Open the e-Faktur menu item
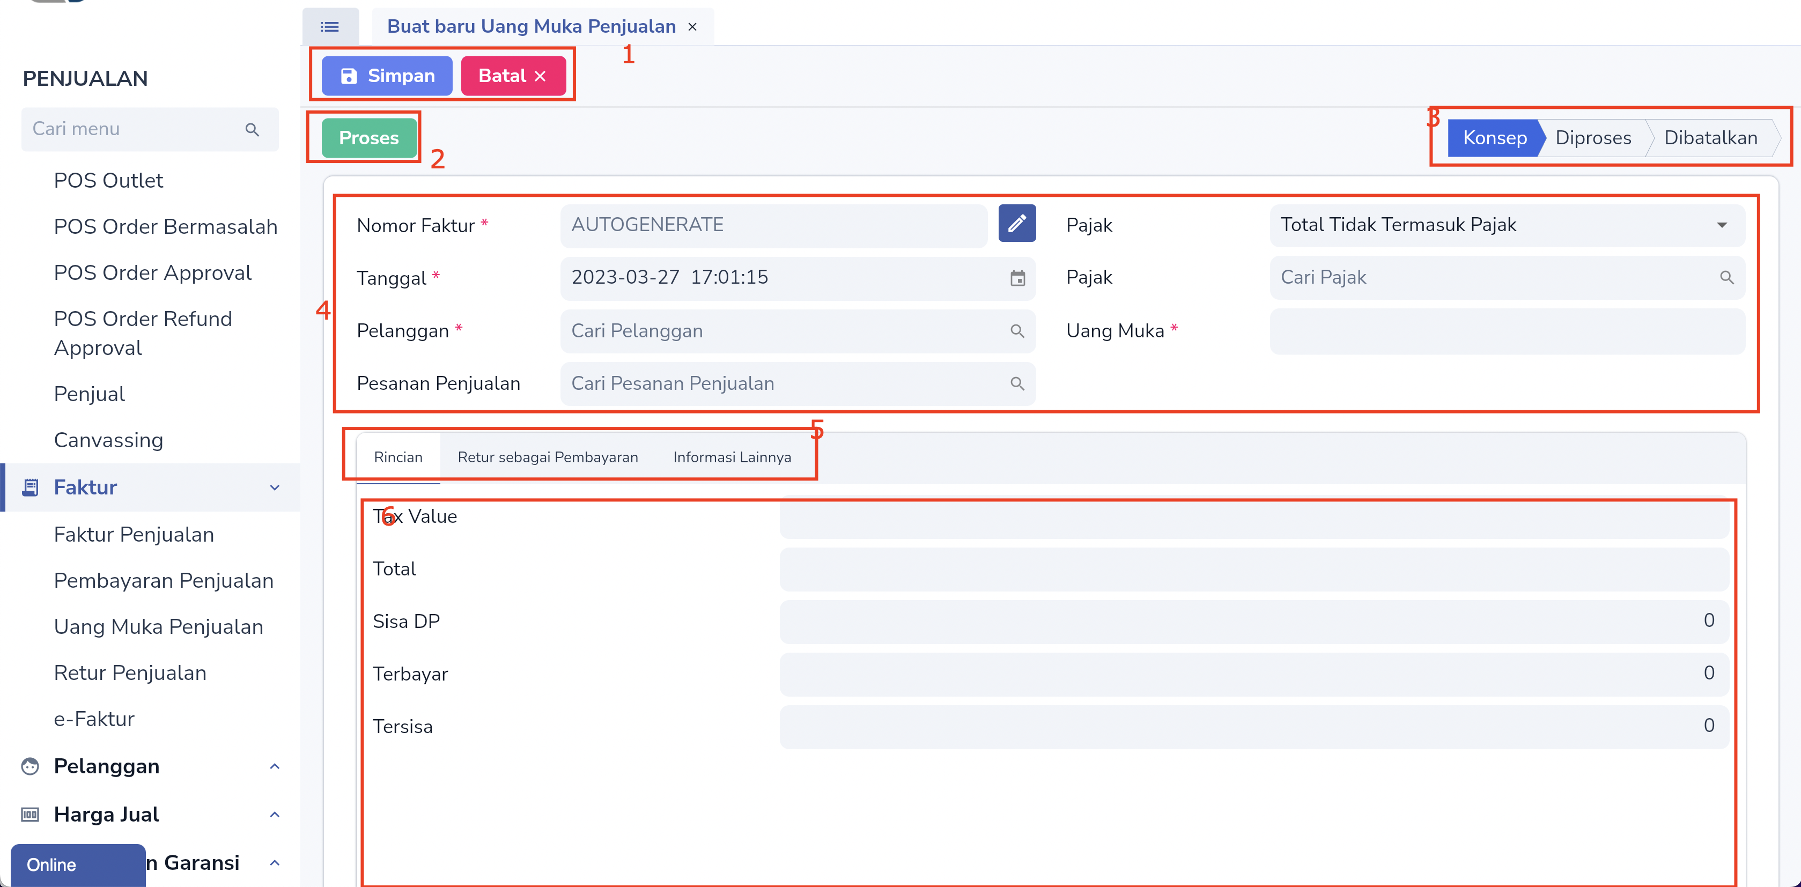The width and height of the screenshot is (1801, 887). tap(94, 719)
